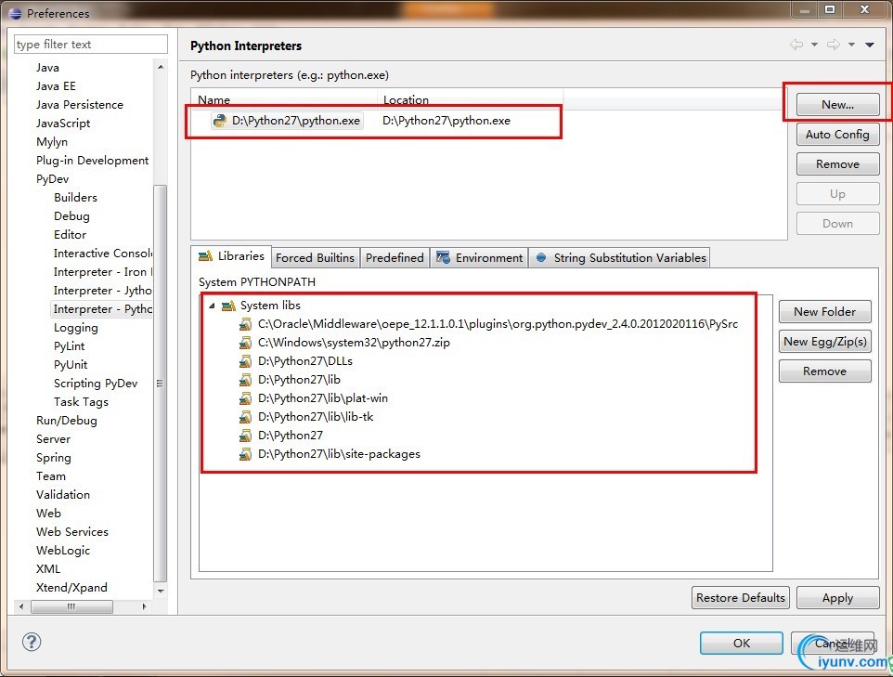Click the library icon for the PySrc path
The height and width of the screenshot is (677, 893).
[x=245, y=324]
